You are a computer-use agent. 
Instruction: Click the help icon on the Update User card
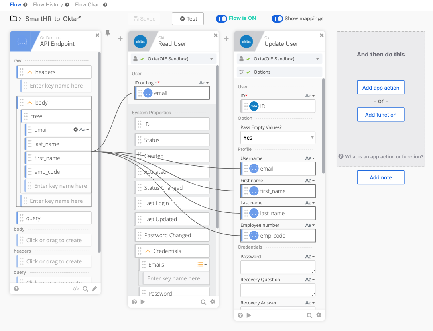240,315
